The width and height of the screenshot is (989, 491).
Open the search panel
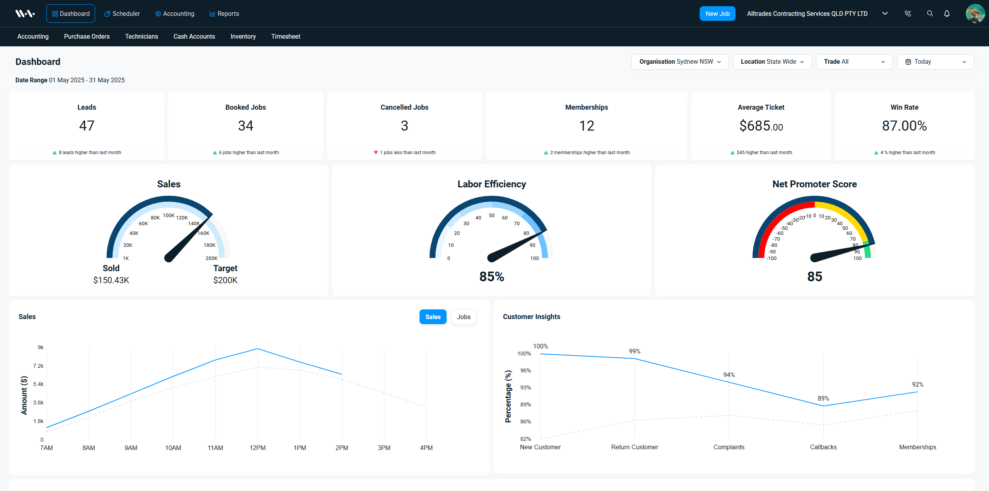(930, 14)
